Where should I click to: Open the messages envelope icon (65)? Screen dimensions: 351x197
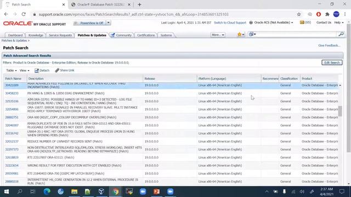coord(302,22)
